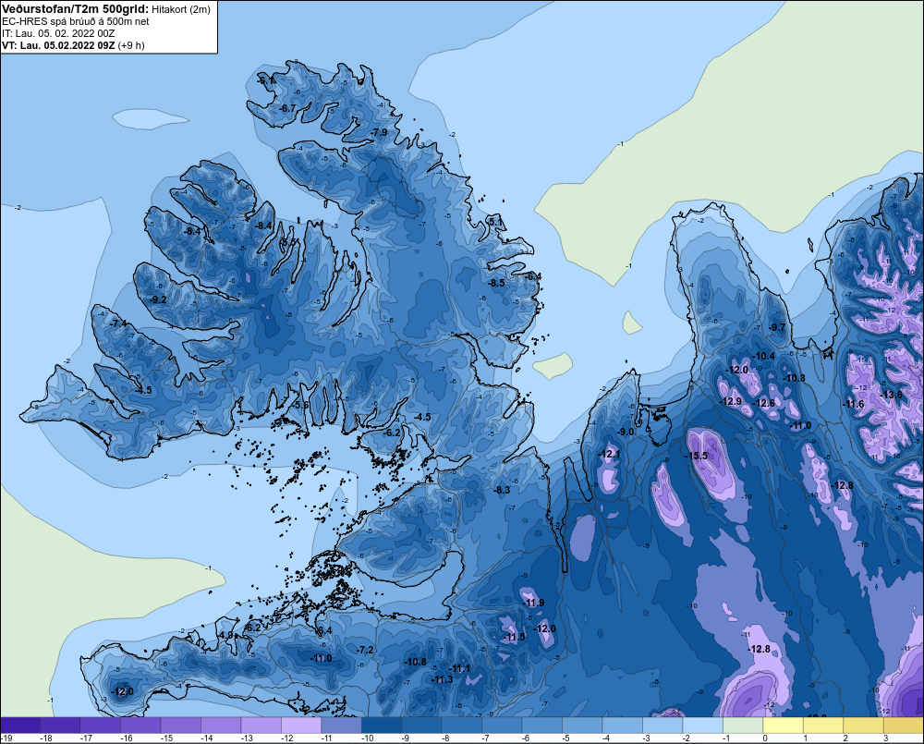Click the -13.6 temperature label

891,395
